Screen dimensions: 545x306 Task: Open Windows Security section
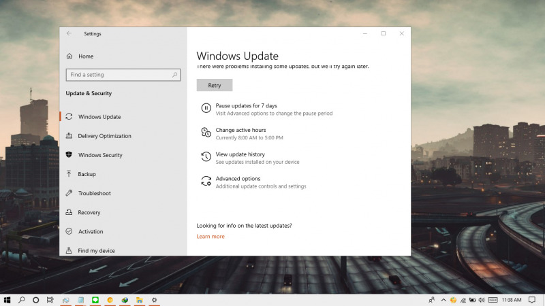click(100, 155)
